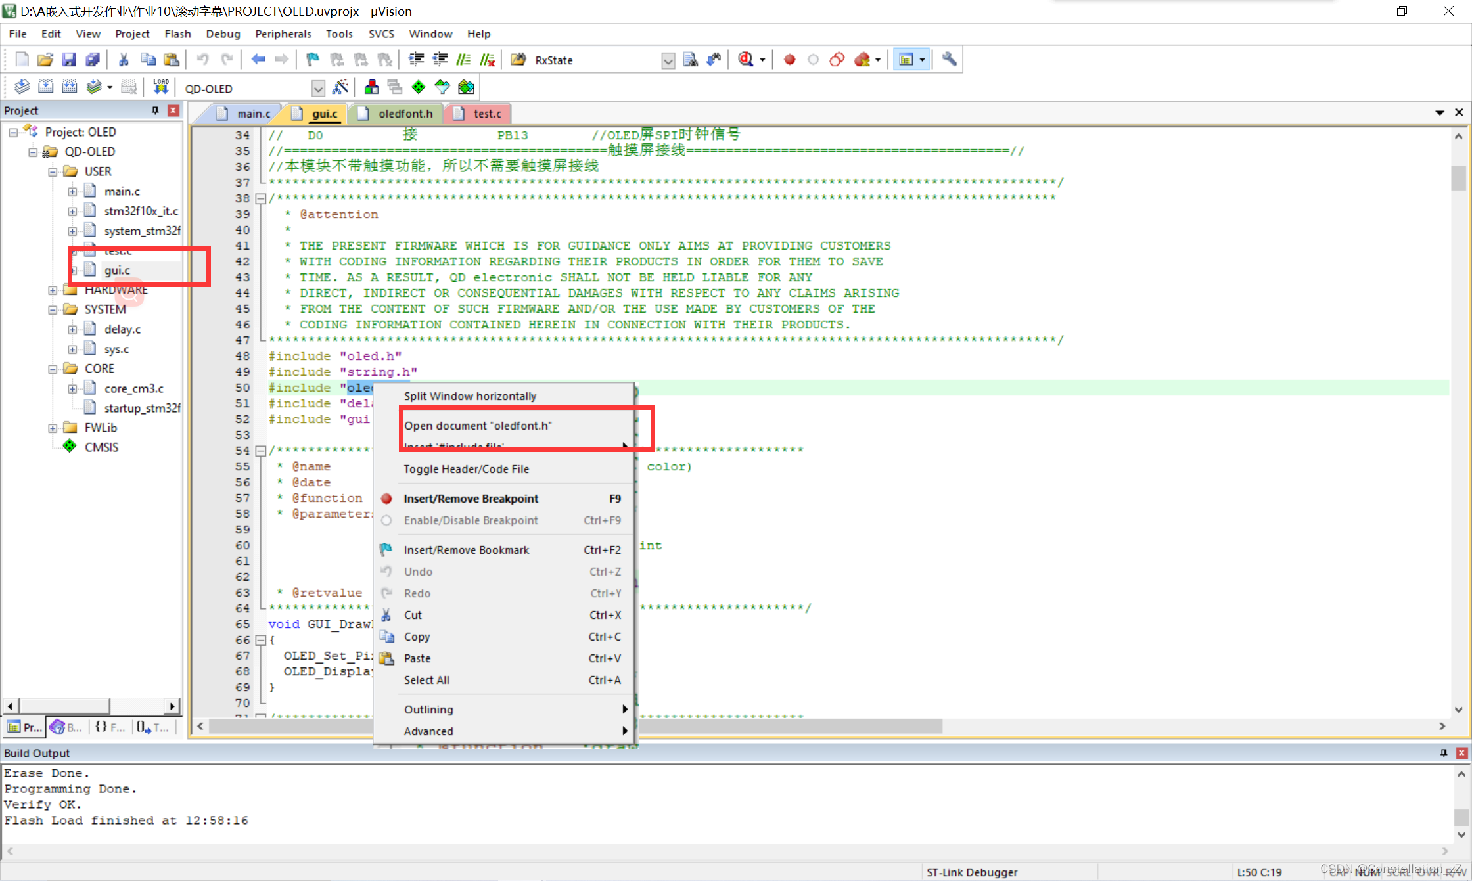The image size is (1472, 881).
Task: Translate current file using build toolbar icon
Action: click(22, 87)
